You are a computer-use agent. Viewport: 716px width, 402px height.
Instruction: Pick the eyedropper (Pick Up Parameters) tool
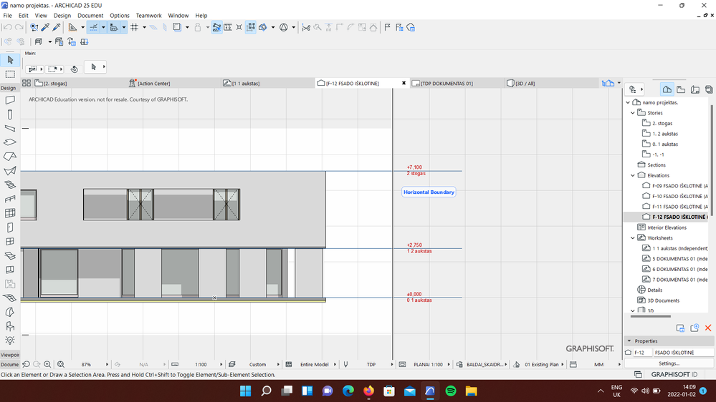(x=45, y=27)
